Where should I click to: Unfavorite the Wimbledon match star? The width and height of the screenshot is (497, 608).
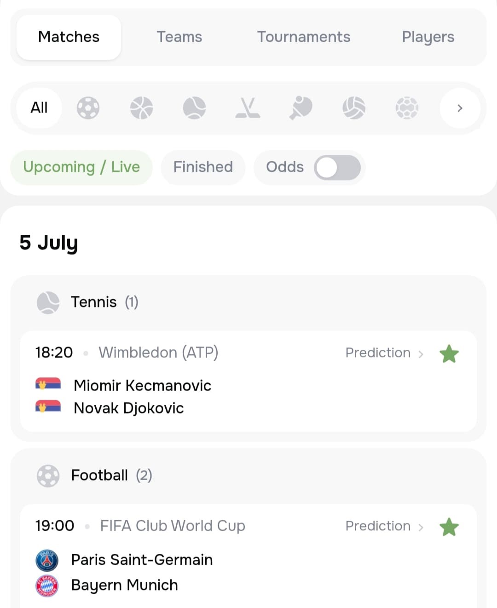coord(449,354)
